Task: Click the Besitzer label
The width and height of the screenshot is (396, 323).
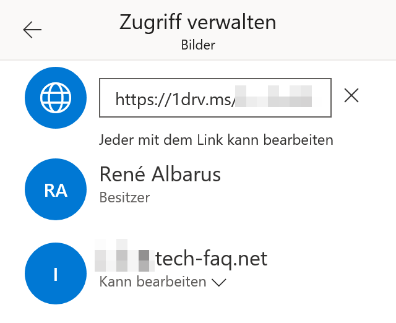Action: click(x=124, y=197)
